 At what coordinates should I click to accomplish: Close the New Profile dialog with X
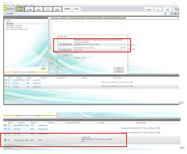[x=126, y=36]
